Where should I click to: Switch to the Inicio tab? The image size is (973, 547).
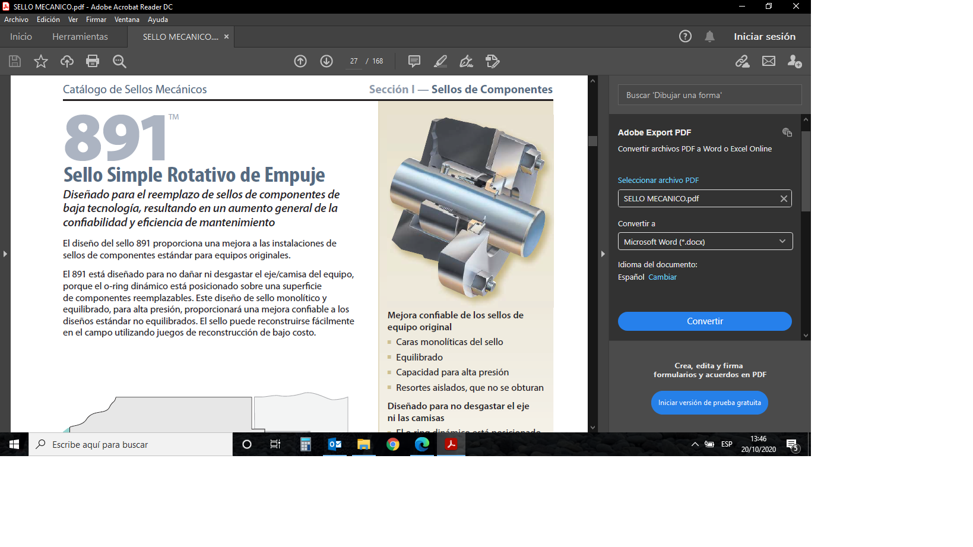[21, 37]
